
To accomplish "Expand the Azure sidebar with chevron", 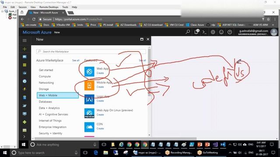I will coord(24,137).
